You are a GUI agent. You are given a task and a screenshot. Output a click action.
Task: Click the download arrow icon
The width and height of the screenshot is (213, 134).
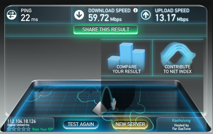[79, 15]
